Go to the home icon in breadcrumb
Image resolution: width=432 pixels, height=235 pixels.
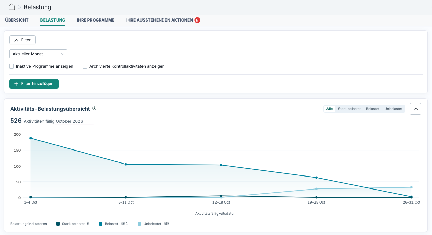point(12,7)
